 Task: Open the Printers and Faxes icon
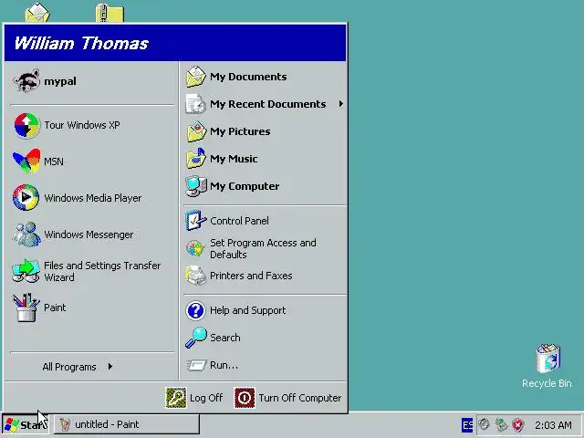196,276
